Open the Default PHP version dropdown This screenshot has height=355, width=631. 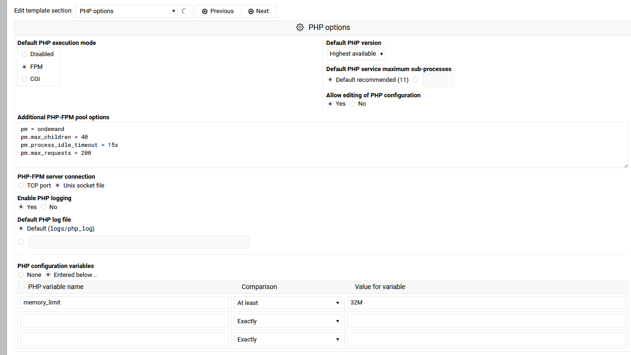pos(356,54)
